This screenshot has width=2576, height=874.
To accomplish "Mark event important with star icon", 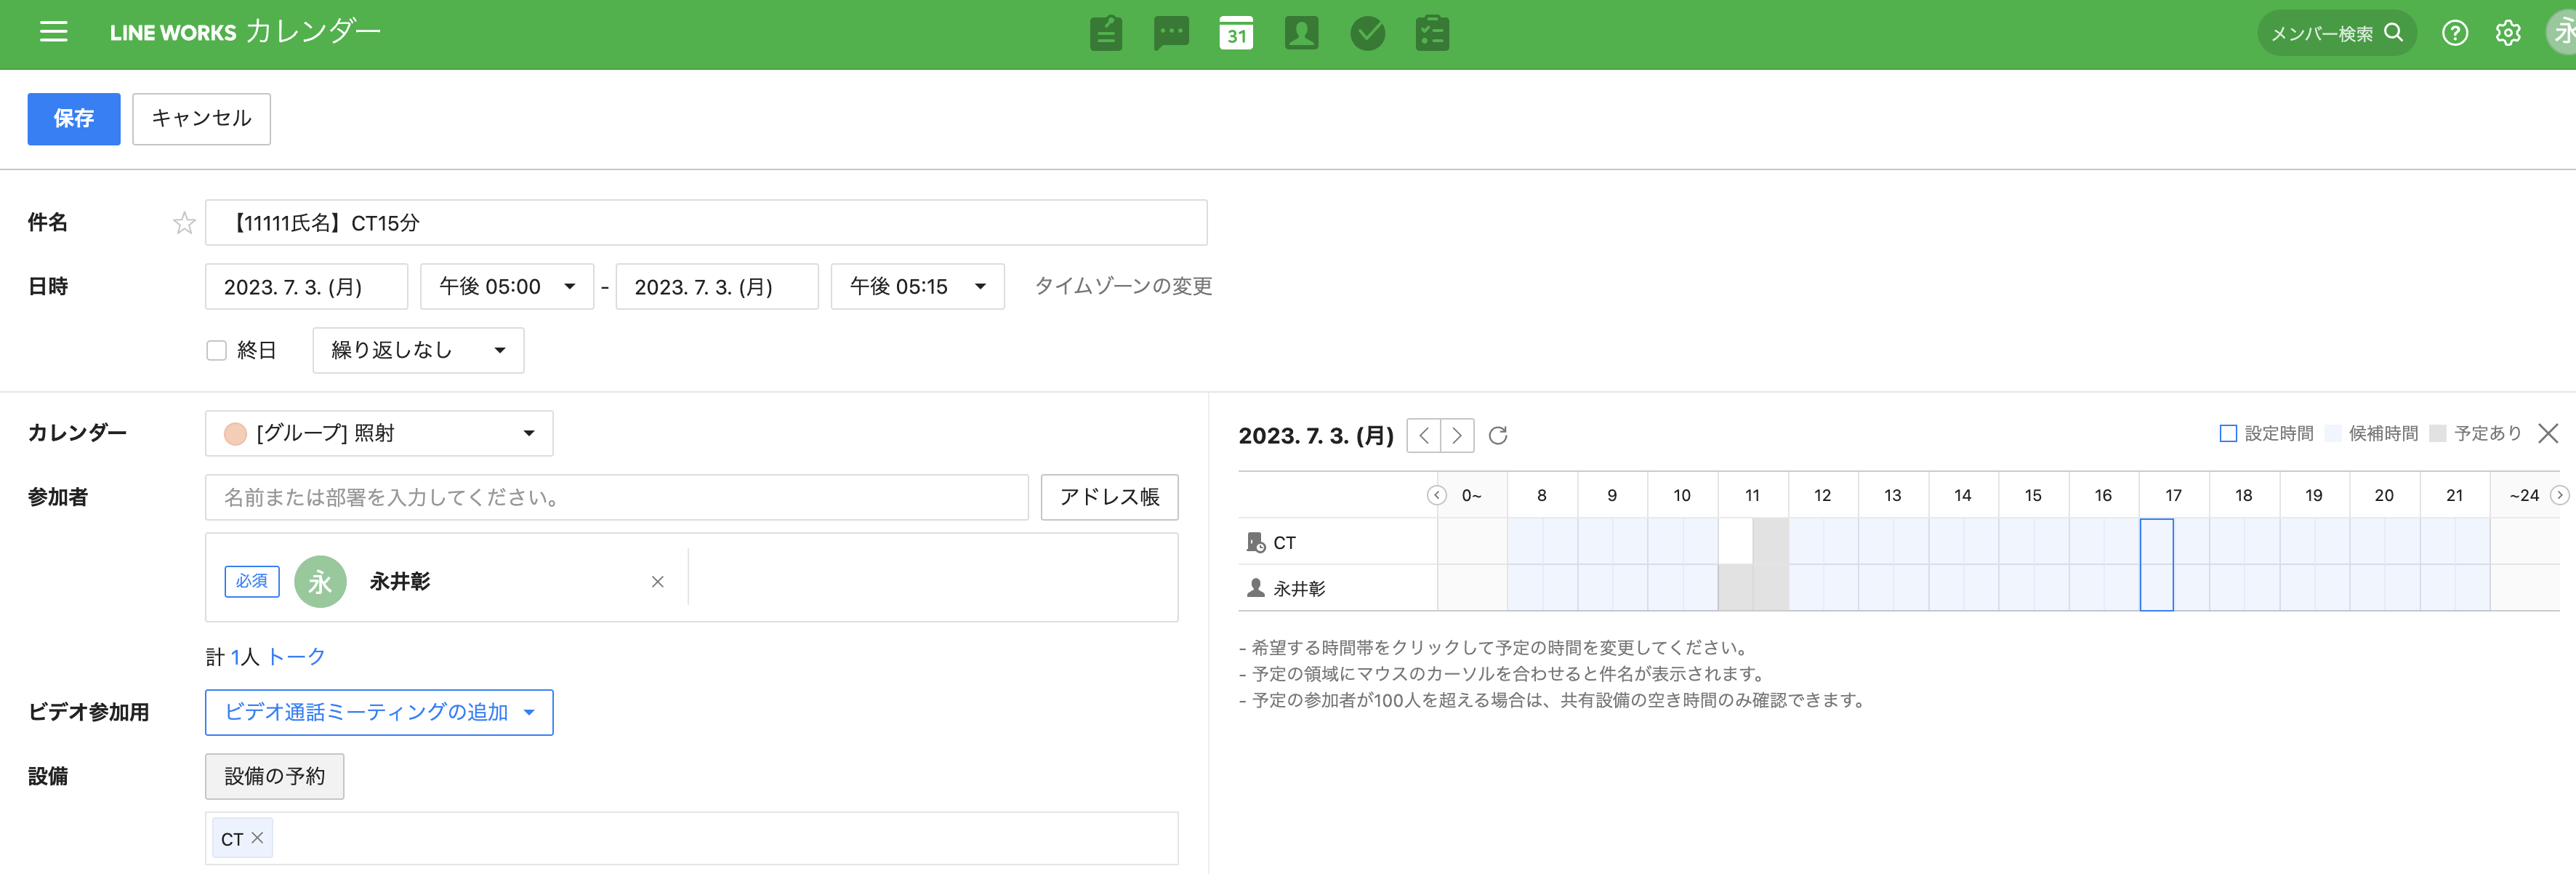I will 184,223.
